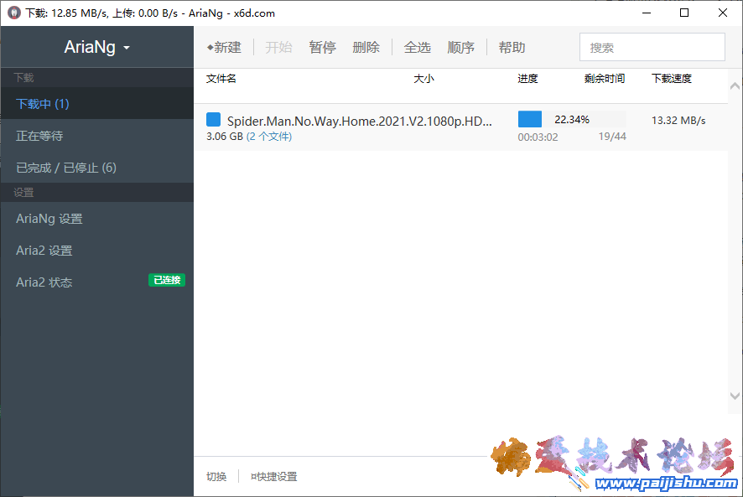Click the 搜索 search input field
Image resolution: width=743 pixels, height=497 pixels.
(652, 48)
